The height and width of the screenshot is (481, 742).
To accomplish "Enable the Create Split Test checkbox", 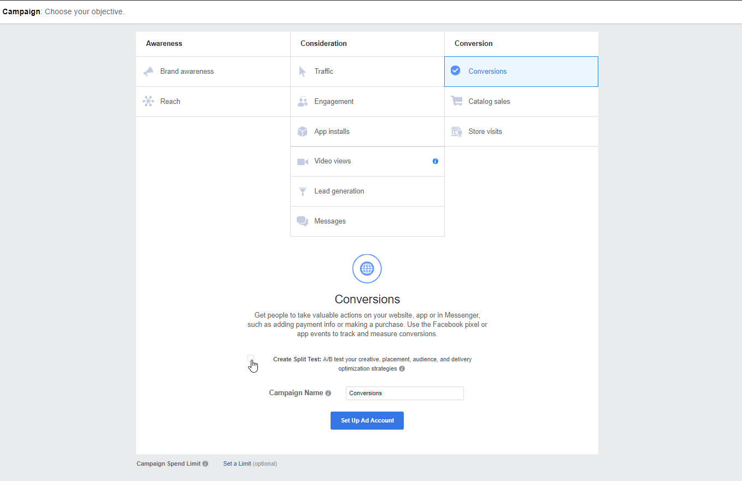I will click(x=251, y=359).
